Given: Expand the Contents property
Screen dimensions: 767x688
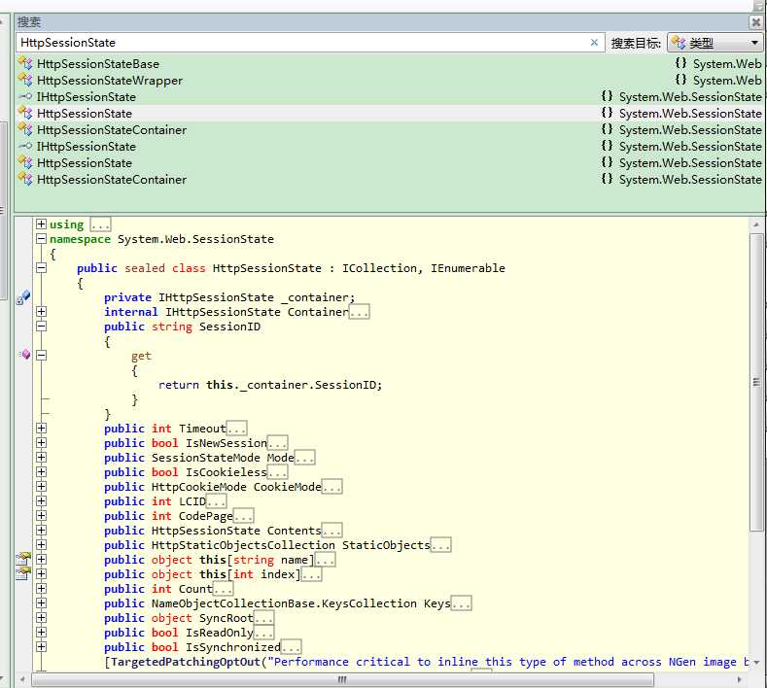Looking at the screenshot, I should tap(41, 531).
